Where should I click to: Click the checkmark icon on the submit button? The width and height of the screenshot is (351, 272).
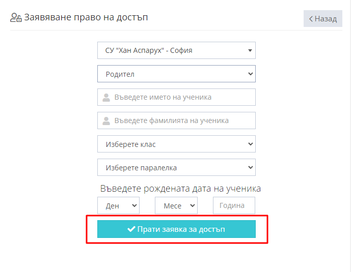pos(131,229)
